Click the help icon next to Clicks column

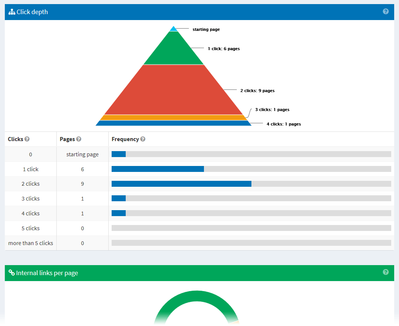click(x=27, y=139)
